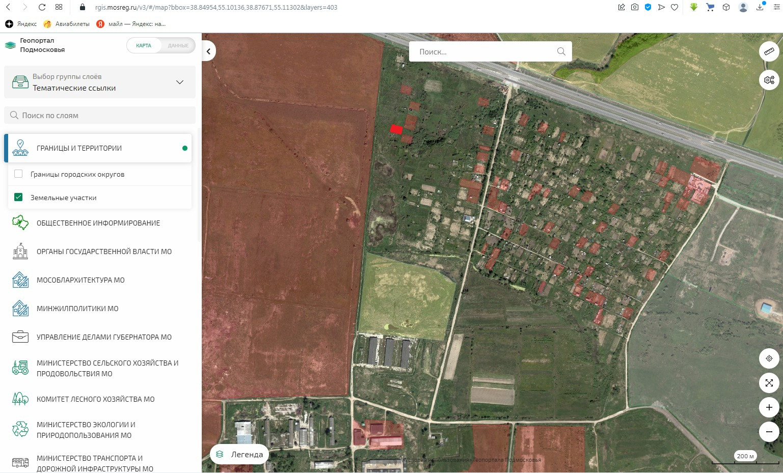Open the ruler measurement tool
This screenshot has height=473, width=783.
click(769, 51)
